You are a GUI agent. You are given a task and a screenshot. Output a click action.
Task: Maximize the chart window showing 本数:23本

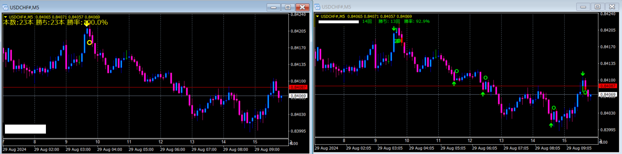coord(287,7)
